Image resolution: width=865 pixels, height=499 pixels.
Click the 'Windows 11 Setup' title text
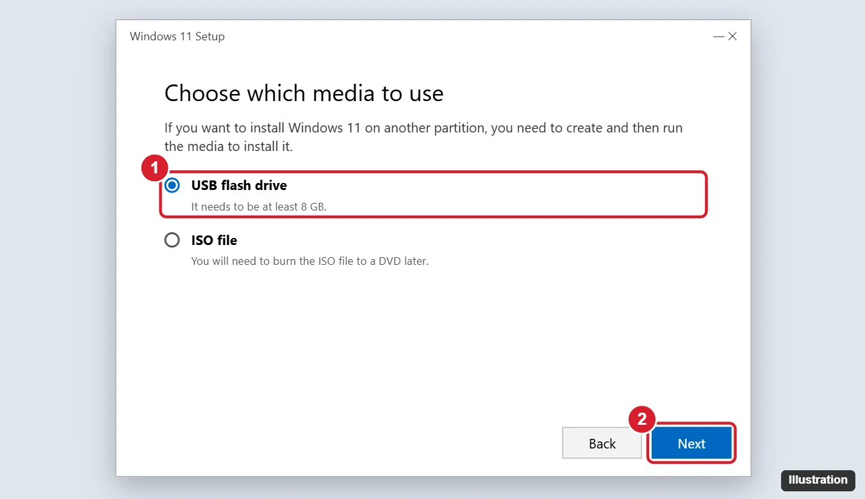tap(177, 36)
